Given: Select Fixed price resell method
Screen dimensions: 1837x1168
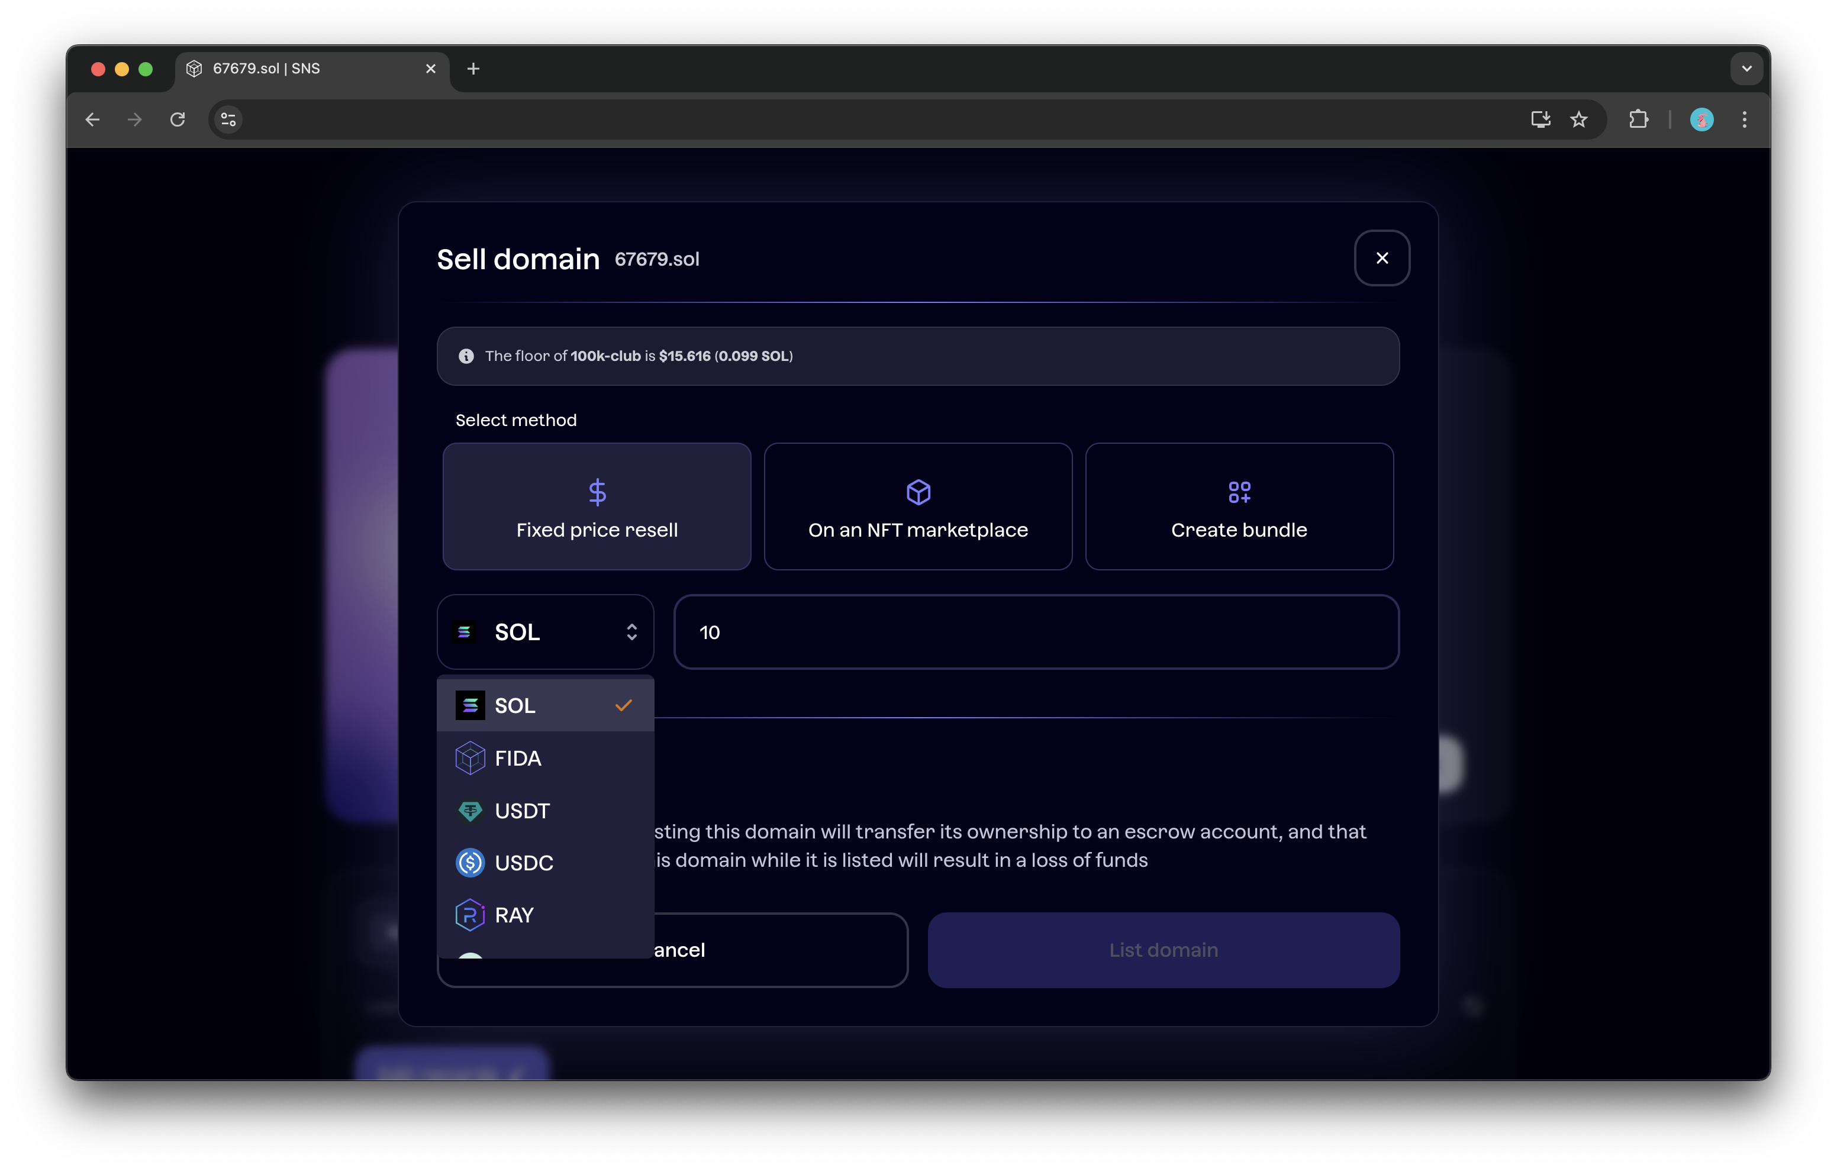Looking at the screenshot, I should click(597, 506).
